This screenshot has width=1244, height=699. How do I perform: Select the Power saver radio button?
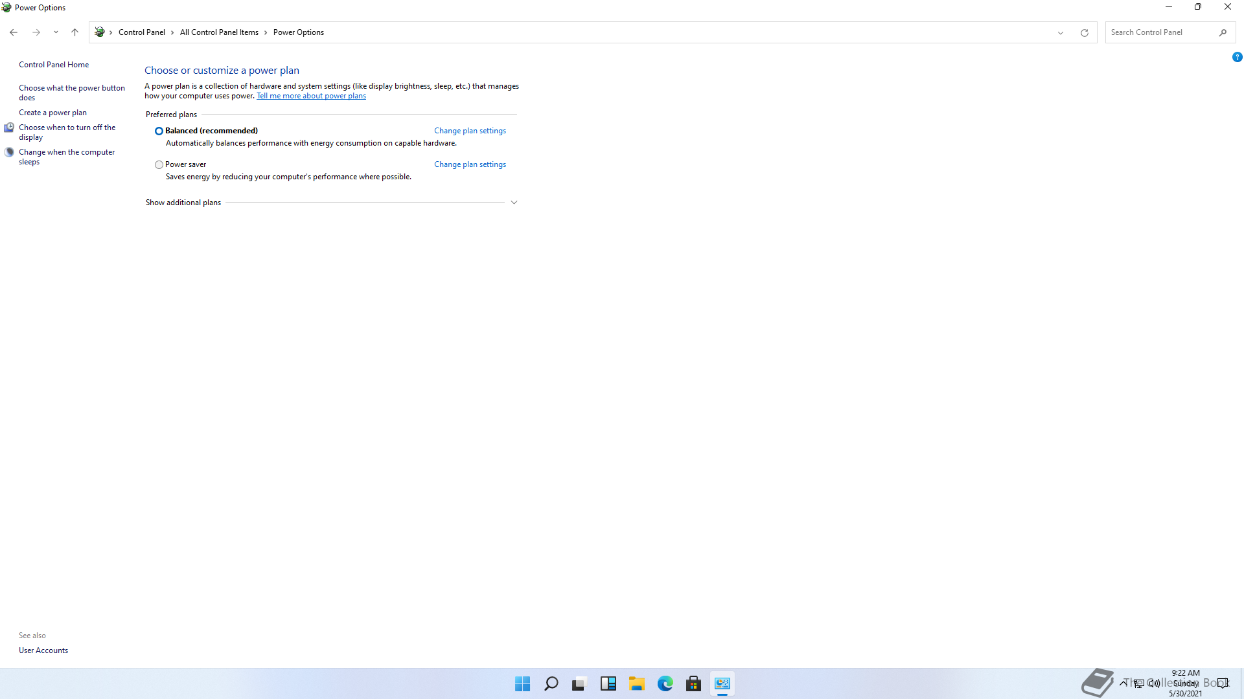(x=159, y=164)
